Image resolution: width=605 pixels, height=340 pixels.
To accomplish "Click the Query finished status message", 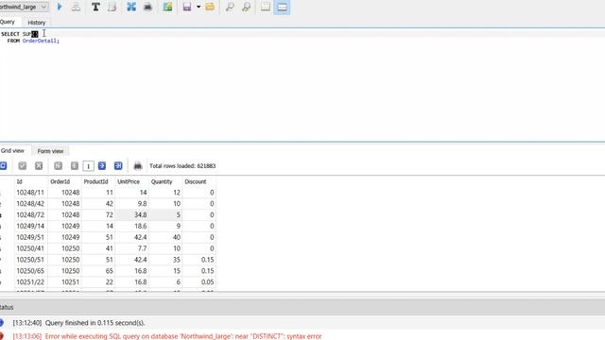I will pos(95,323).
